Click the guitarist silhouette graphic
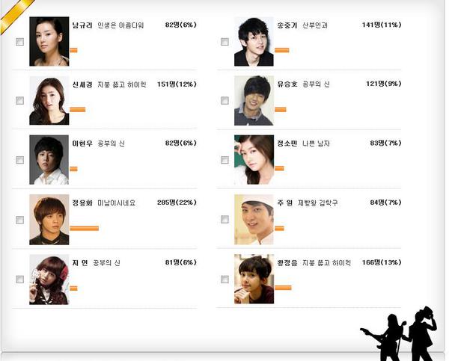449x361 pixels. (384, 338)
